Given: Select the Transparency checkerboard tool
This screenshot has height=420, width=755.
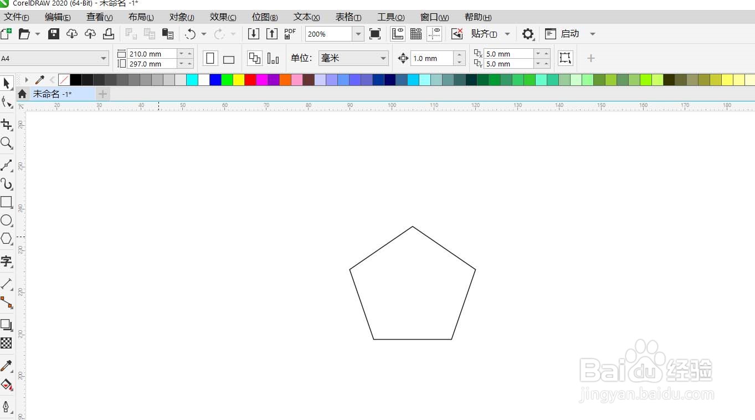Looking at the screenshot, I should [7, 343].
